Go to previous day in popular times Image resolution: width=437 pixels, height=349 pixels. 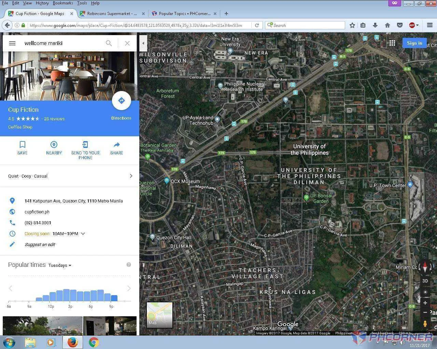pyautogui.click(x=11, y=288)
